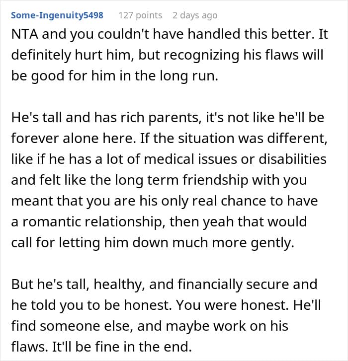Open the Some-Ingenuity5498 user profile
348x361 pixels.
coord(57,15)
